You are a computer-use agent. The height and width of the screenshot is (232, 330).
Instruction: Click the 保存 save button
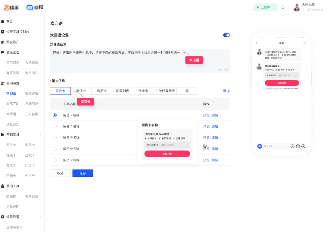tap(82, 173)
